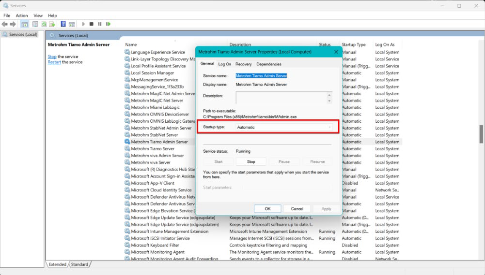Click gear icon beside Microsoft Keyboard Filter
The image size is (485, 275).
point(127,245)
